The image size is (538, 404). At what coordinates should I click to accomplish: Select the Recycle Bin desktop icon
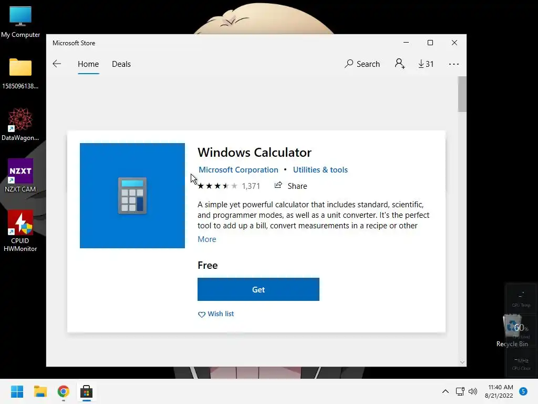point(512,330)
